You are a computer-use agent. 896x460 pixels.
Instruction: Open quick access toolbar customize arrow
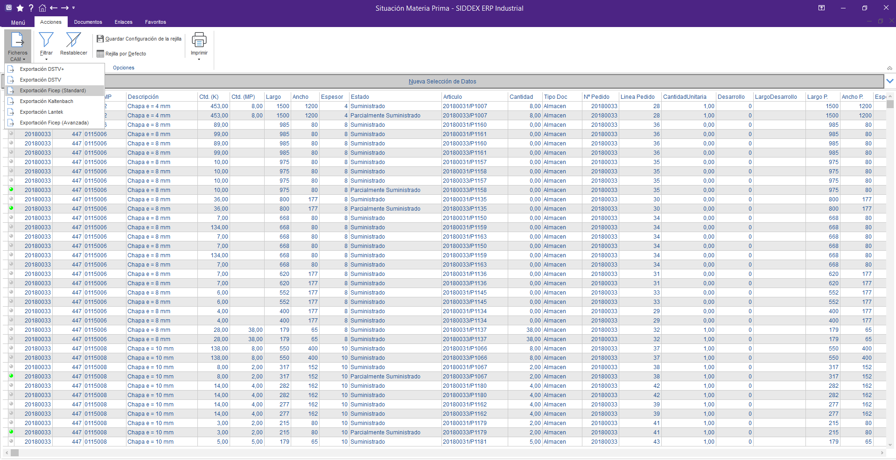pyautogui.click(x=74, y=8)
